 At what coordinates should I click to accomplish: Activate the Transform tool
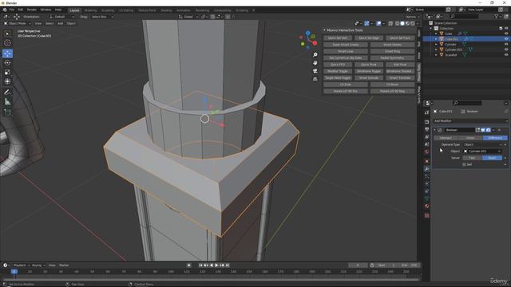pos(7,81)
